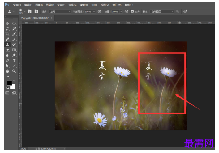Select the History Brush tool

[x=14, y=45]
